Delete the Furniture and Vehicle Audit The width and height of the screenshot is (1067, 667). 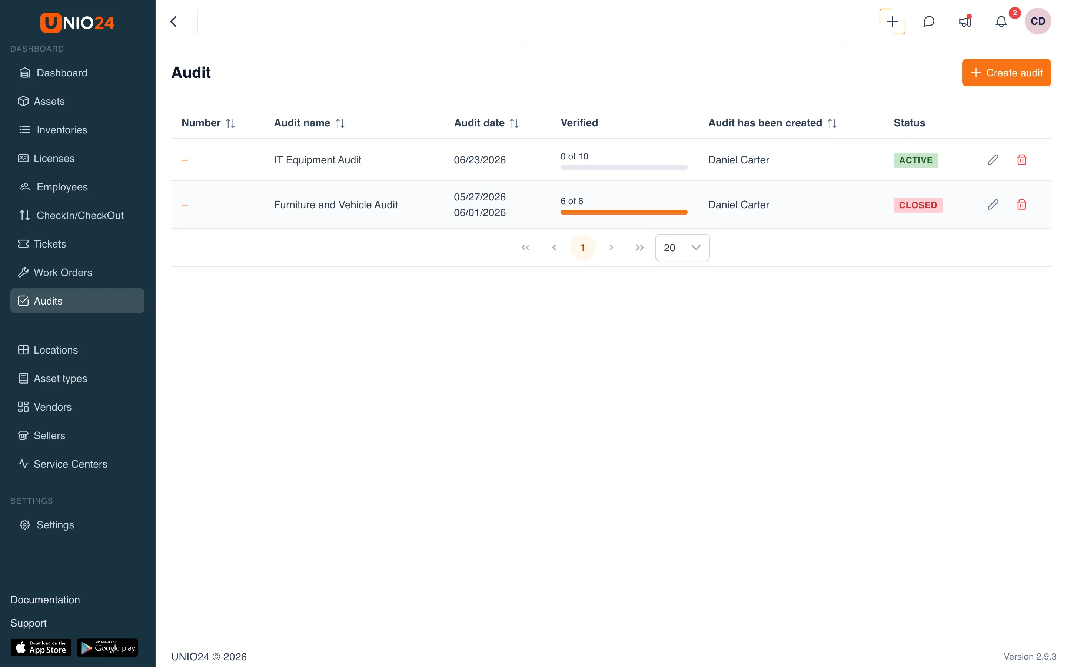[1021, 205]
